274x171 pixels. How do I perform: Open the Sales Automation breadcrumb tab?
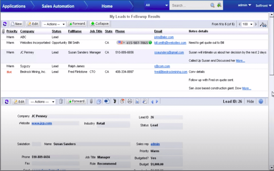58,6
